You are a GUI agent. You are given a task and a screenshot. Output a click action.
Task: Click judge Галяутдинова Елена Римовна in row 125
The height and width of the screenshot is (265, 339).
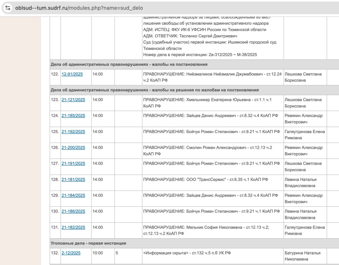[305, 135]
